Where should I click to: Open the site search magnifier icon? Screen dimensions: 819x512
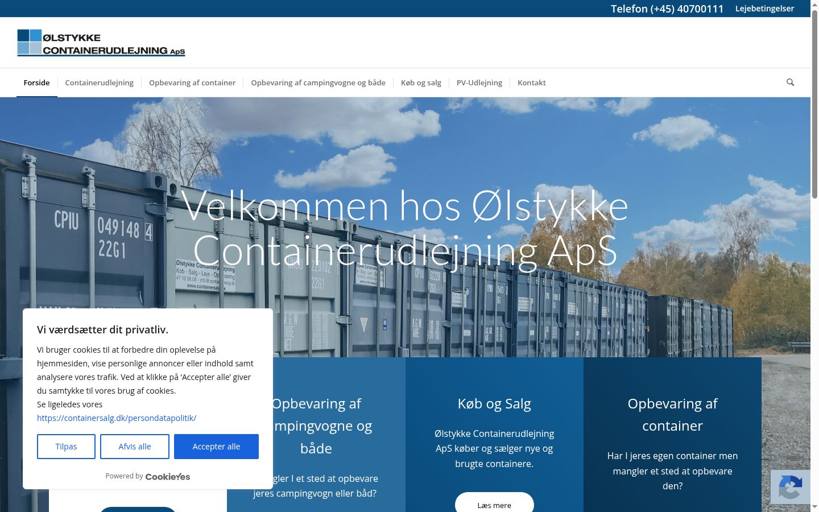click(x=790, y=82)
